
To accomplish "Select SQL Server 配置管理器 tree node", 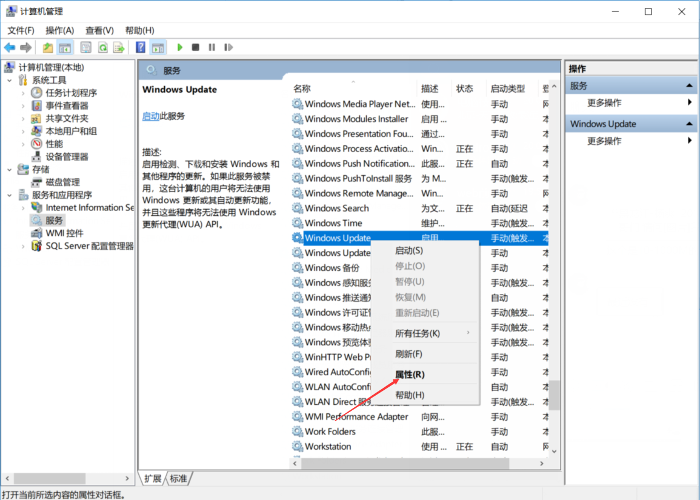I will [x=89, y=246].
